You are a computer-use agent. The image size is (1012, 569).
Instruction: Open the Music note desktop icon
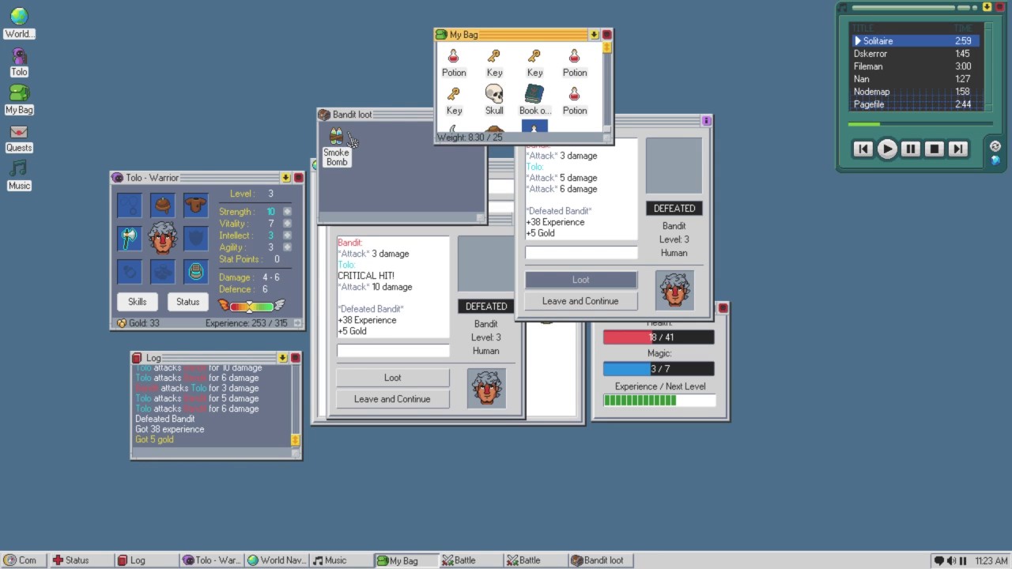(x=19, y=175)
